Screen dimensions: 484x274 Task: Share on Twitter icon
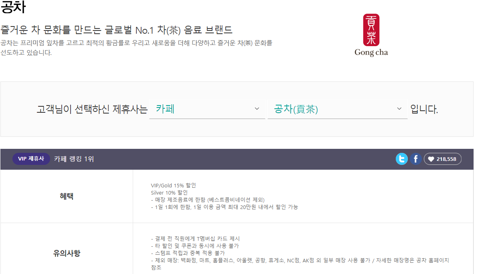[x=402, y=159]
